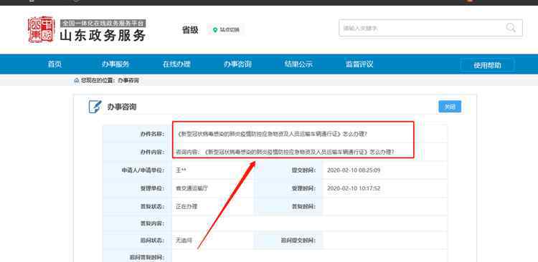Screen dimensions: 538x262
Task: Click the location pin site switch icon
Action: pos(215,30)
